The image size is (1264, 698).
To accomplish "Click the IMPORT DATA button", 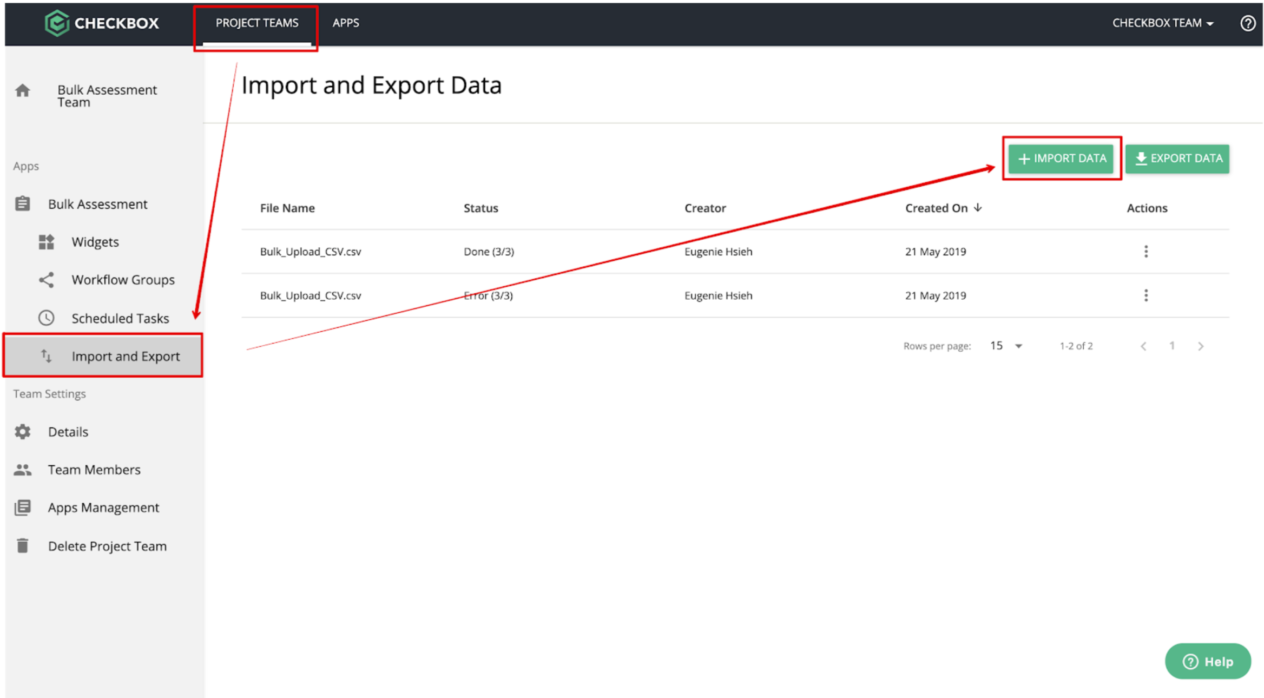I will pos(1061,159).
